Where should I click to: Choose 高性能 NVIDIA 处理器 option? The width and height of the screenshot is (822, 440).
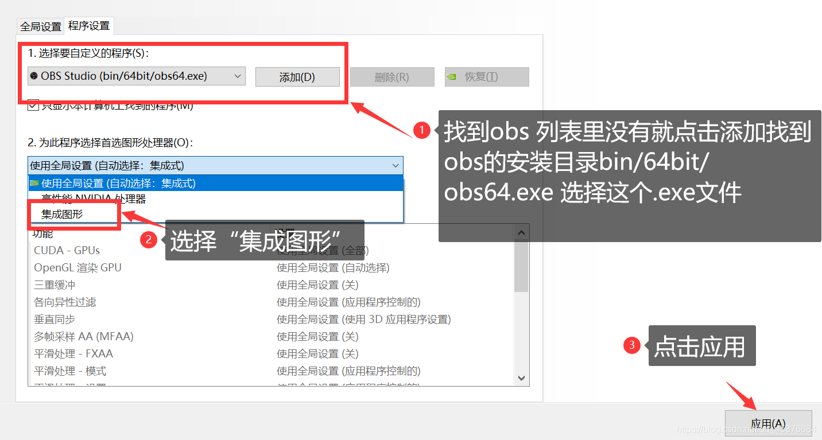coord(216,199)
